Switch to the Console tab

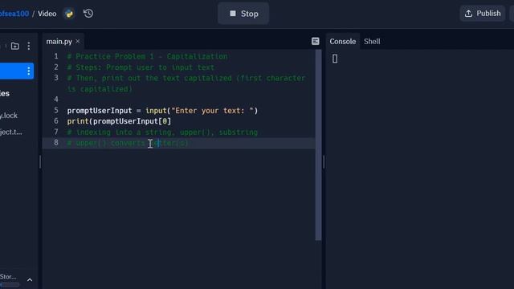(343, 41)
